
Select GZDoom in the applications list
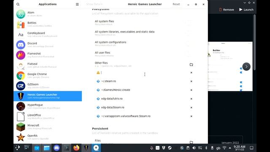48,86
